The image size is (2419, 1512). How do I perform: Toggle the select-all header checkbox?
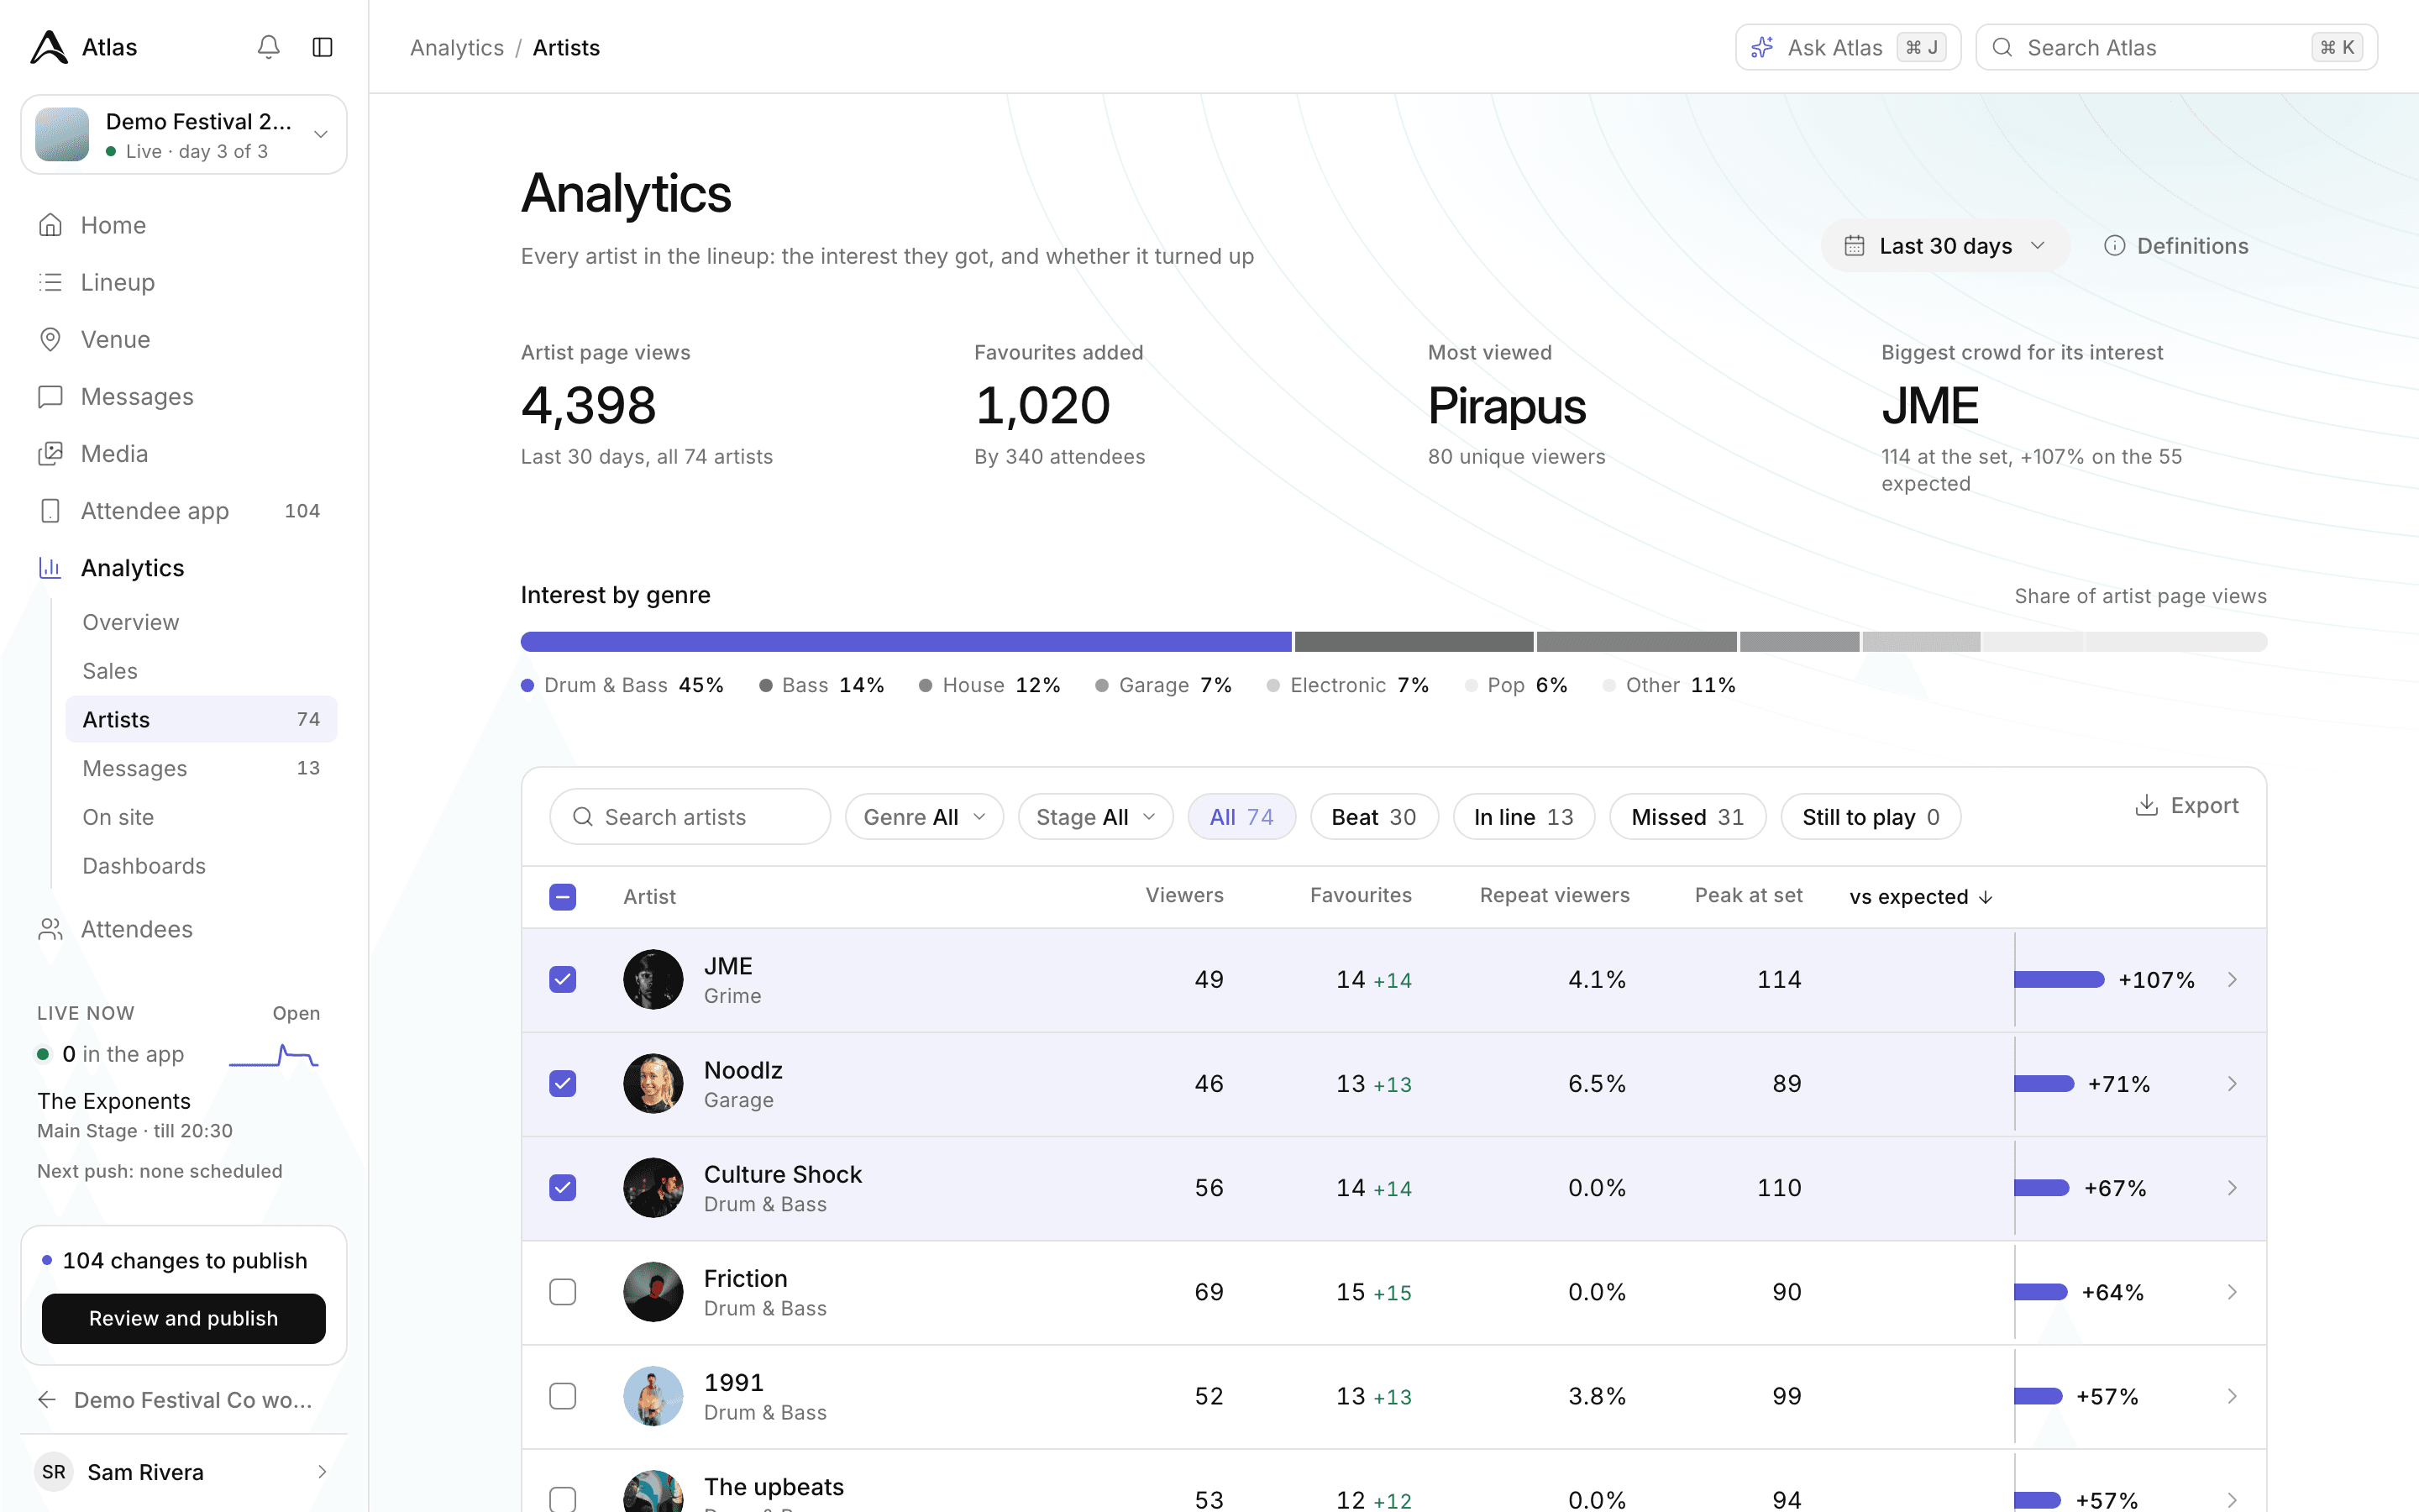(563, 897)
